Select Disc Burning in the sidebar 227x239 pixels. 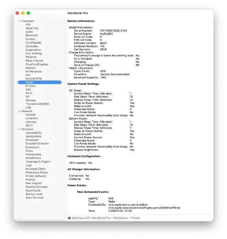coord(34,54)
